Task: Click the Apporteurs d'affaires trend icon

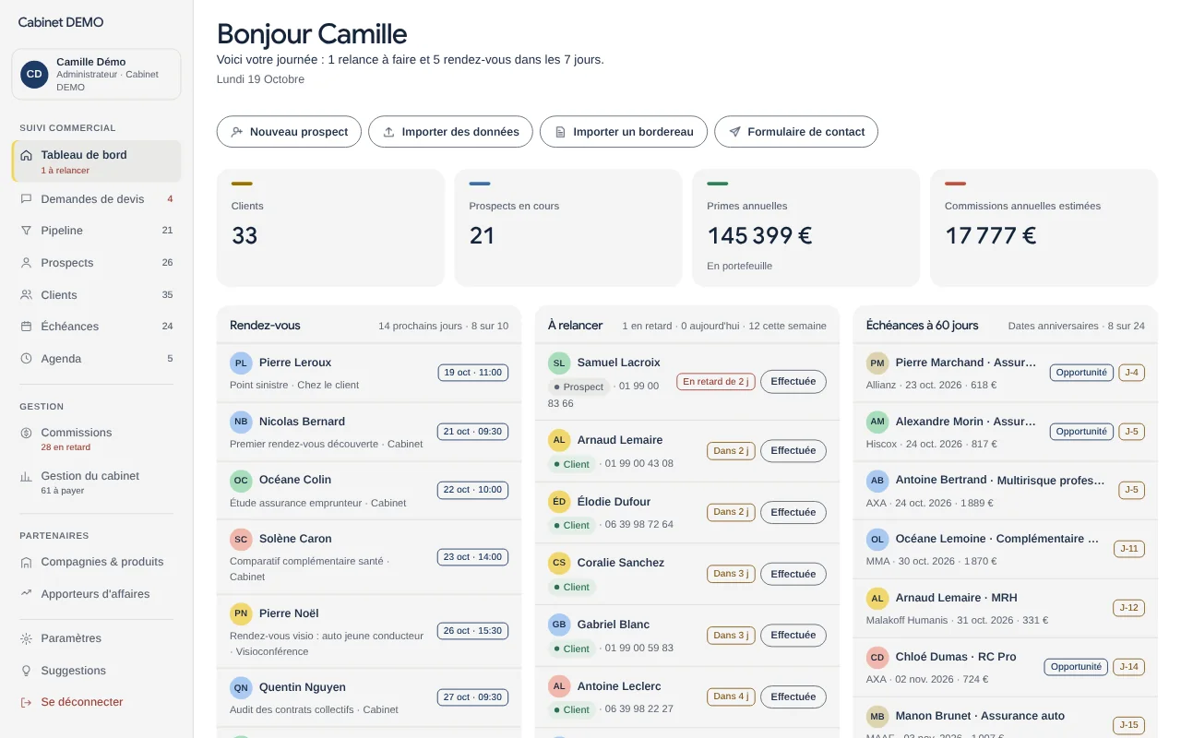Action: coord(26,594)
